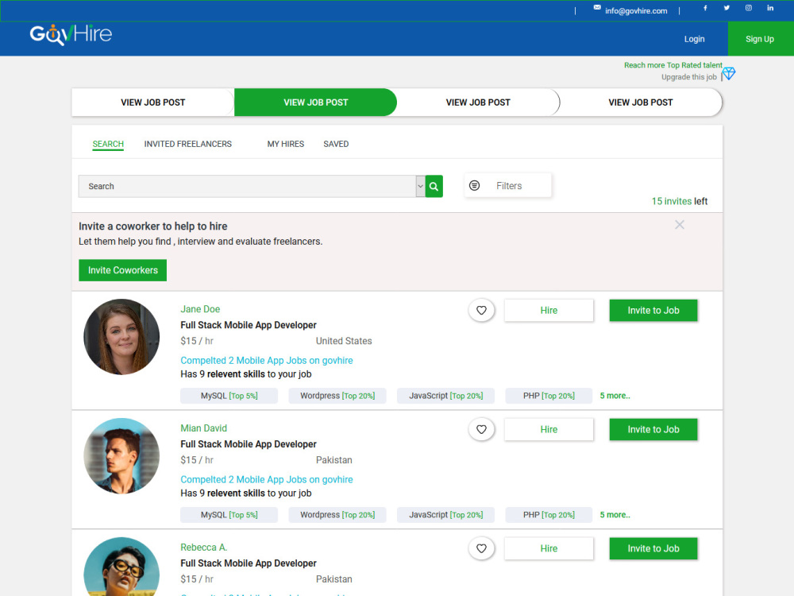794x596 pixels.
Task: Switch to My Hires tab
Action: 286,144
